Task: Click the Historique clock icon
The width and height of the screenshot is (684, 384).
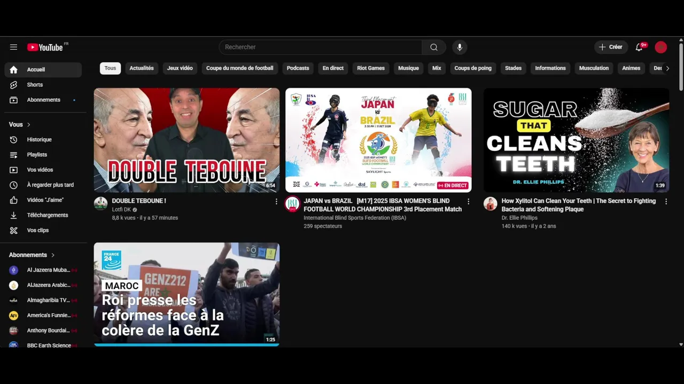Action: 13,140
